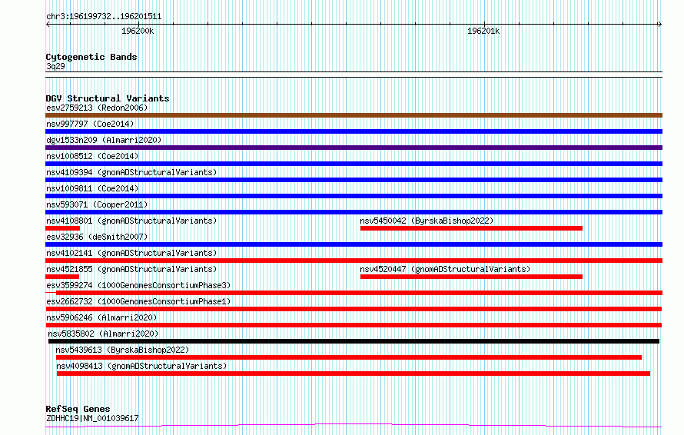Click the Cytogenetic Bands track title

91,57
